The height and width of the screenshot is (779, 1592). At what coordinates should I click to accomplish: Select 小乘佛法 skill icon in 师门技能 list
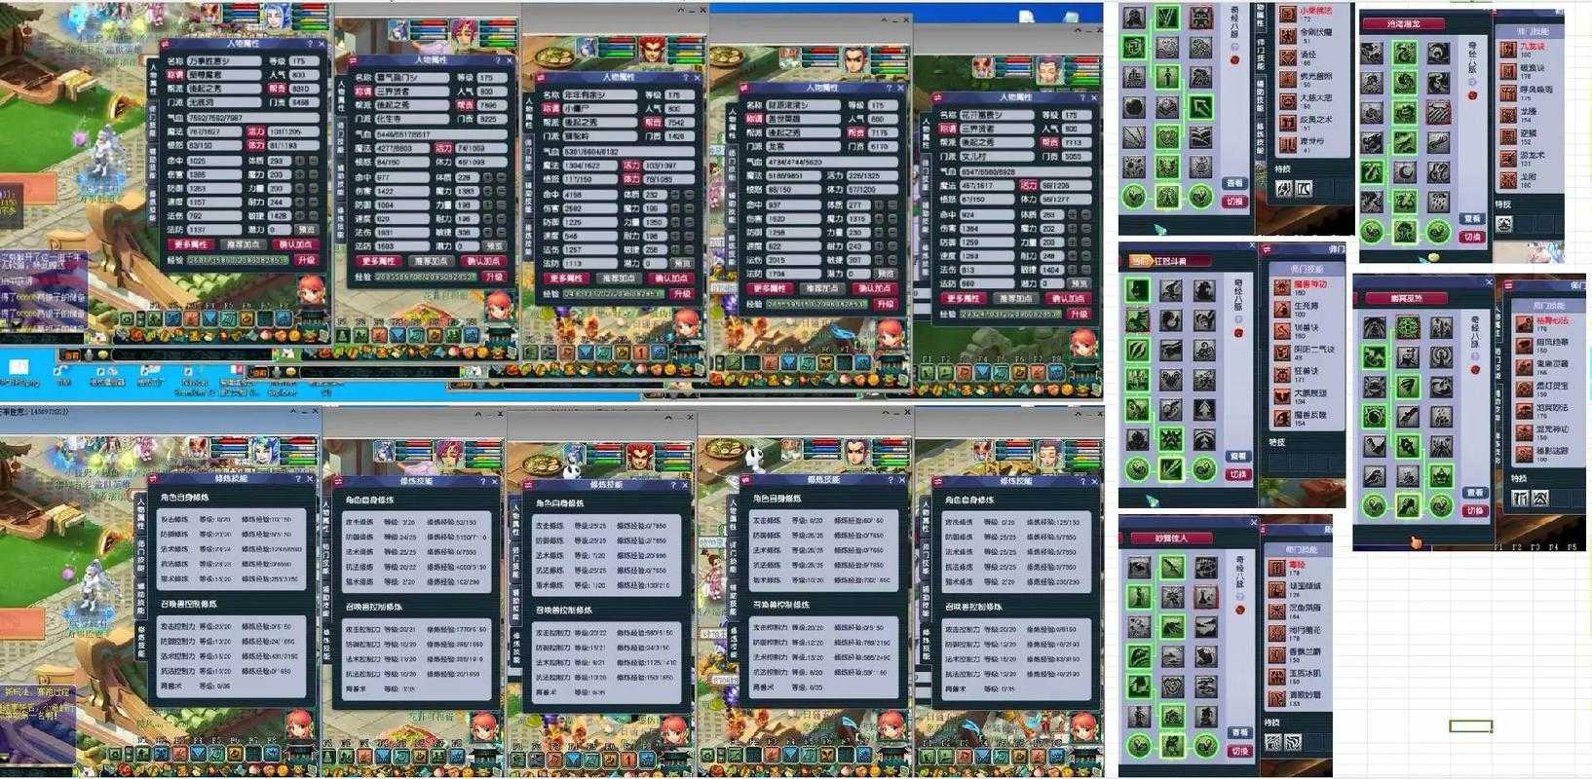pos(1287,14)
